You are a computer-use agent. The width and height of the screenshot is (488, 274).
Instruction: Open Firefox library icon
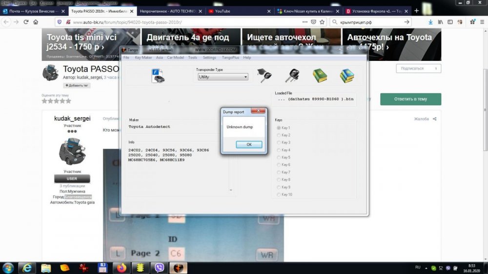point(440,22)
